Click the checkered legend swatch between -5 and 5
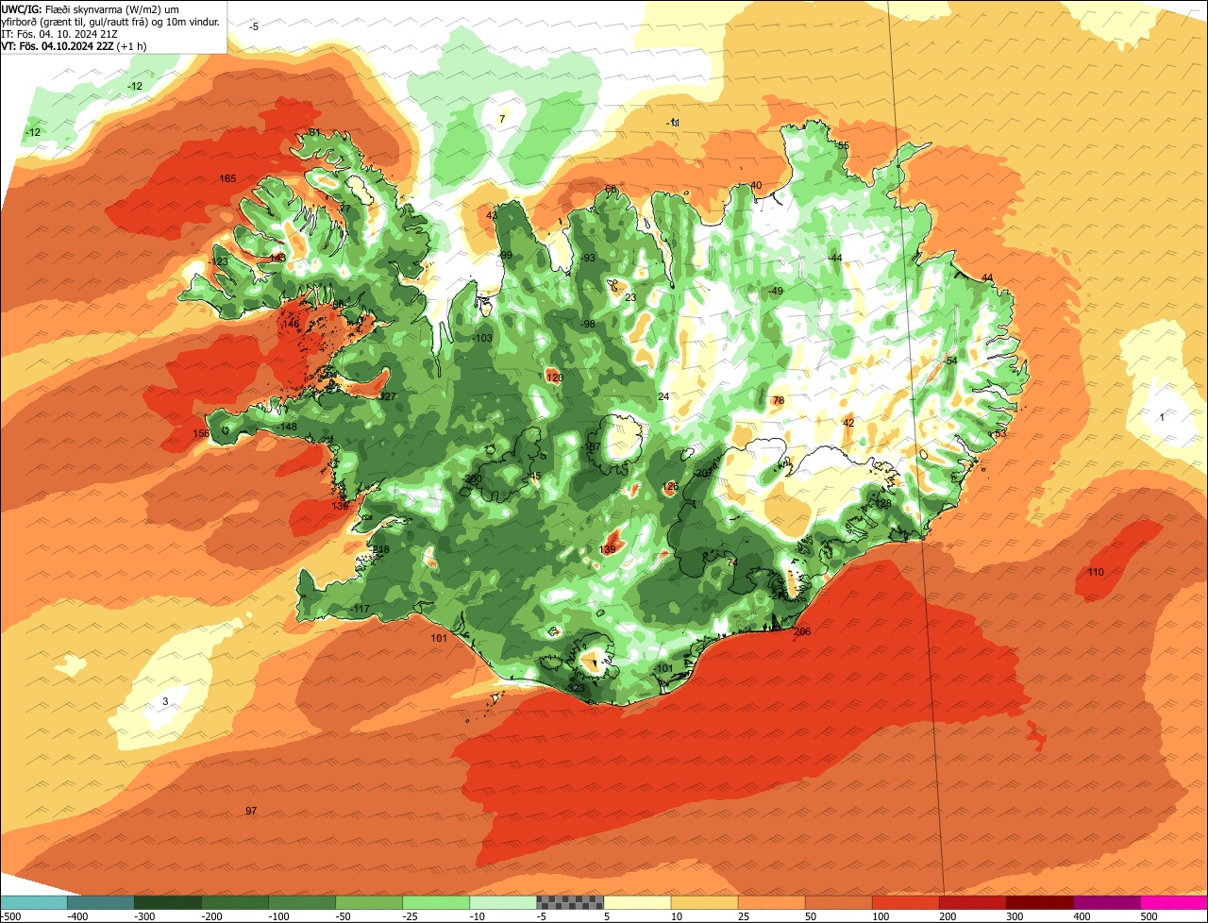The image size is (1208, 923). click(x=570, y=902)
